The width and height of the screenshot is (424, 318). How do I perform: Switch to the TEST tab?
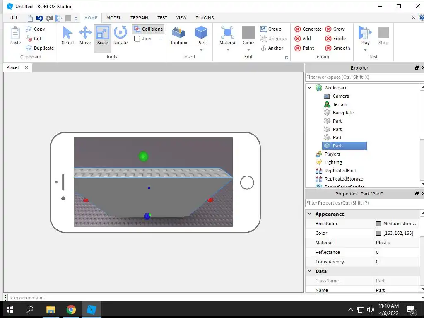click(162, 18)
